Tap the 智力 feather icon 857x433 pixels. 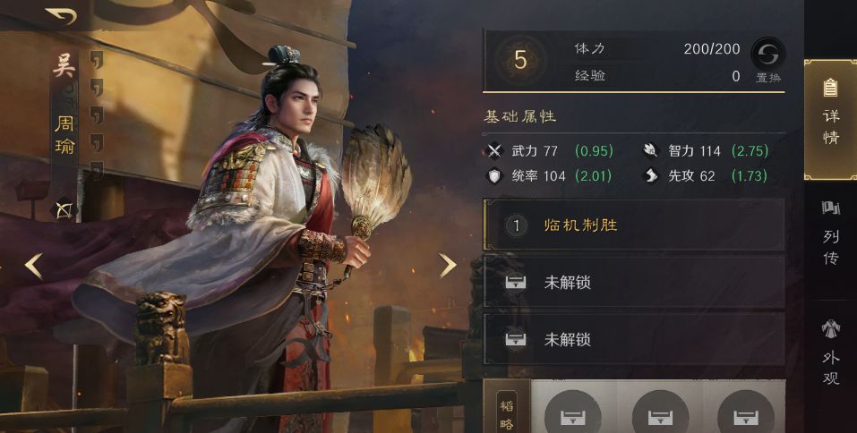coord(650,150)
